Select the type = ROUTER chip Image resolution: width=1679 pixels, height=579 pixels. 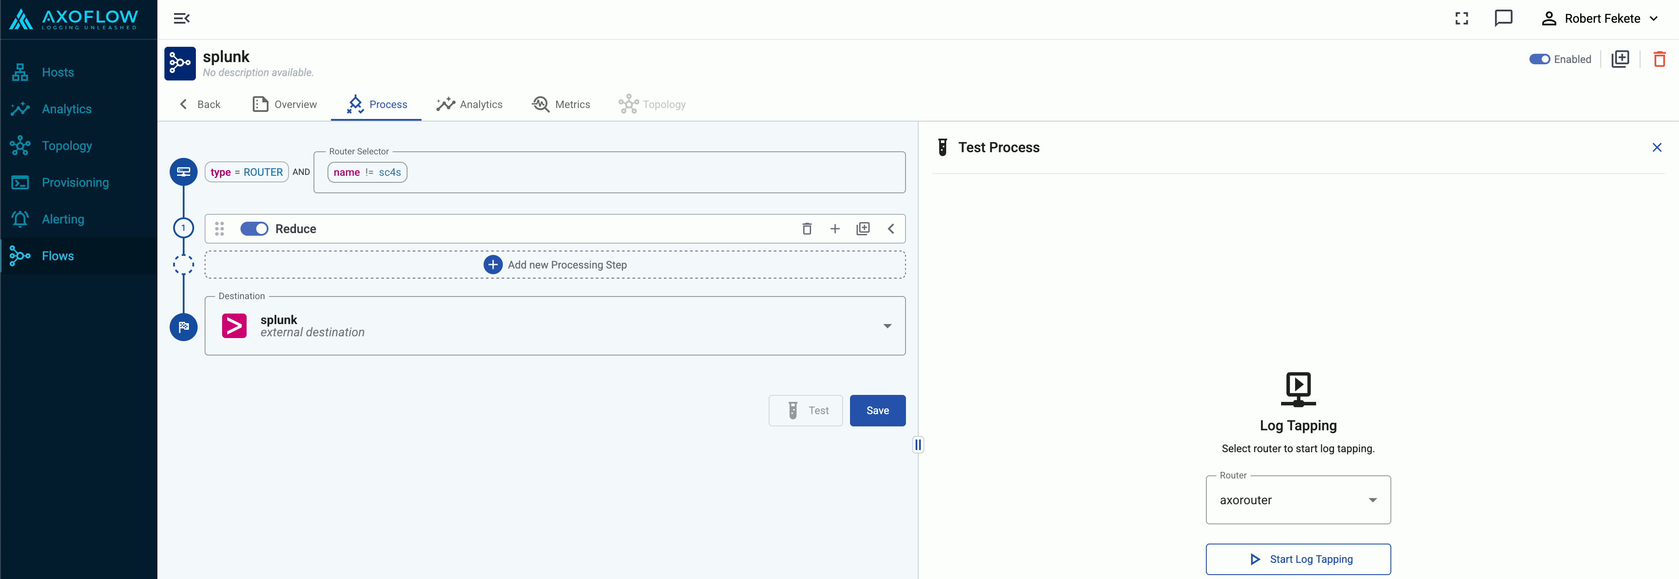(x=246, y=172)
